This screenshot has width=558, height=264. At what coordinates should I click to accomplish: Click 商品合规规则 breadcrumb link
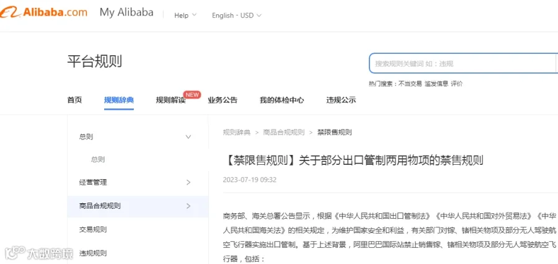[x=283, y=133]
